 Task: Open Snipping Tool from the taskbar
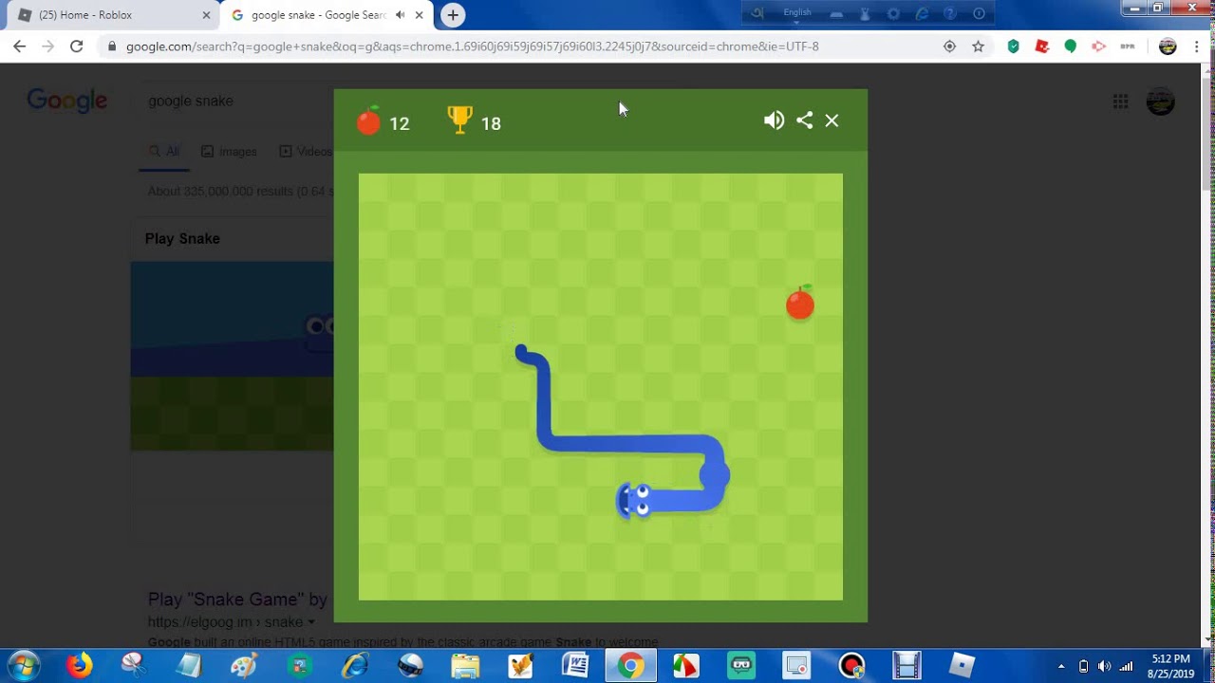click(x=134, y=665)
